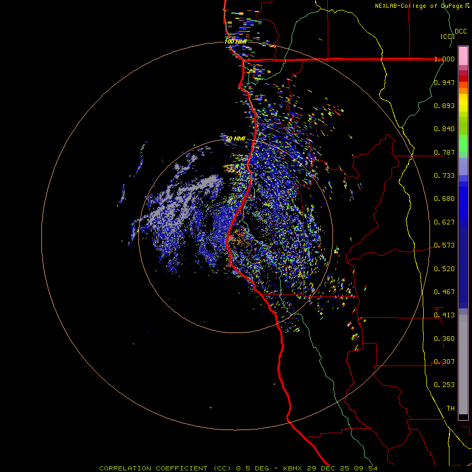Click the 0.787 scale value

[x=444, y=152]
